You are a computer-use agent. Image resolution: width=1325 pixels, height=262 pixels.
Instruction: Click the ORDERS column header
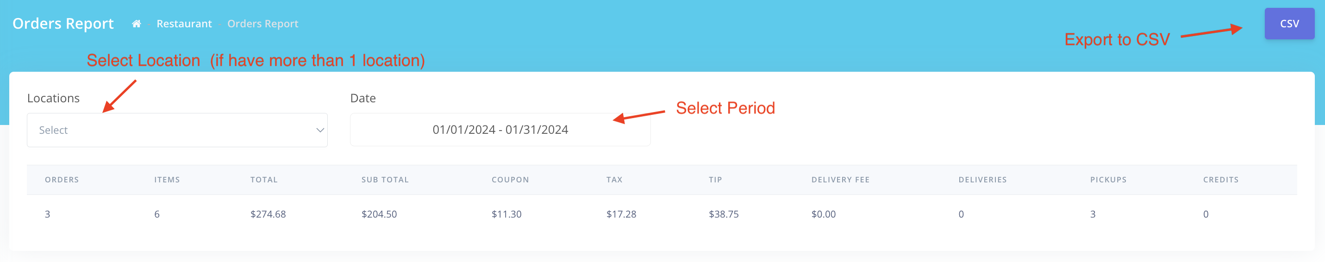(x=62, y=180)
